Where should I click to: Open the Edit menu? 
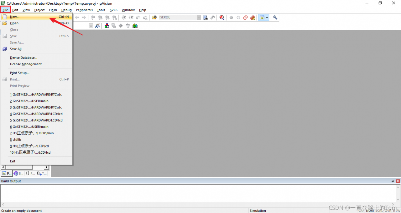pos(15,10)
